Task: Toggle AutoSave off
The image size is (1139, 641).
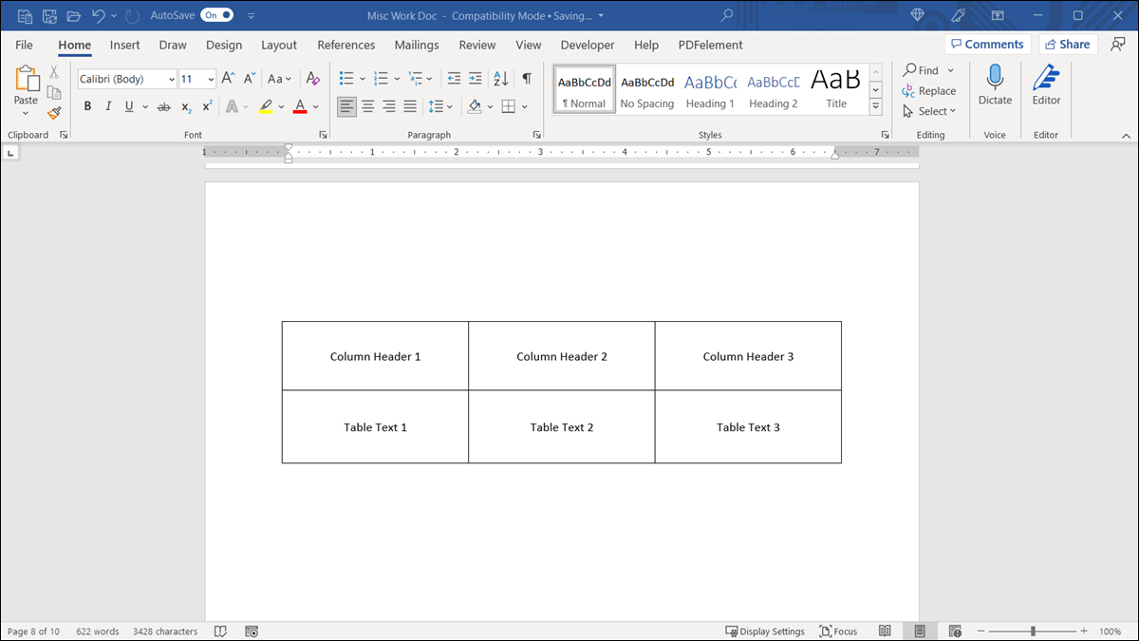Action: click(x=216, y=15)
